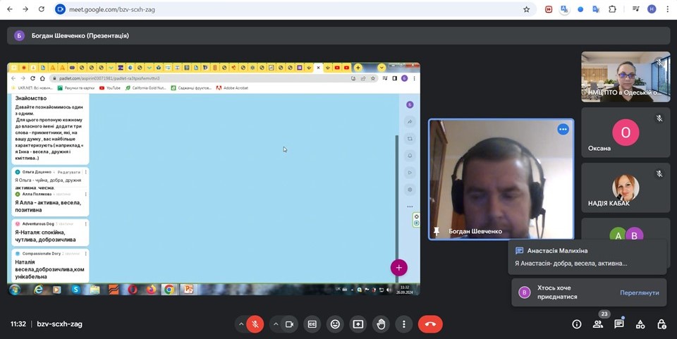
Task: Raise your hand in the meeting
Action: tap(382, 324)
